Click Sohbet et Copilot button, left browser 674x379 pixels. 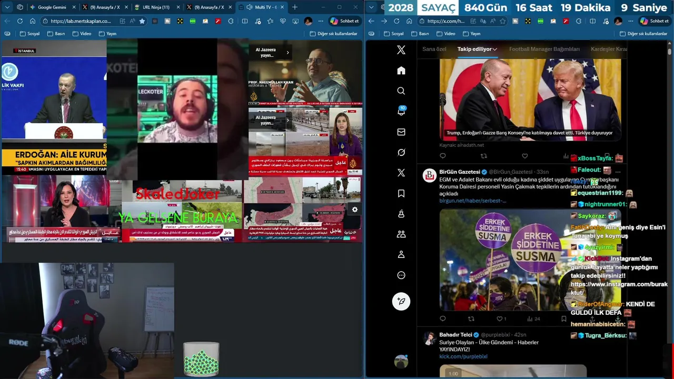(x=344, y=21)
